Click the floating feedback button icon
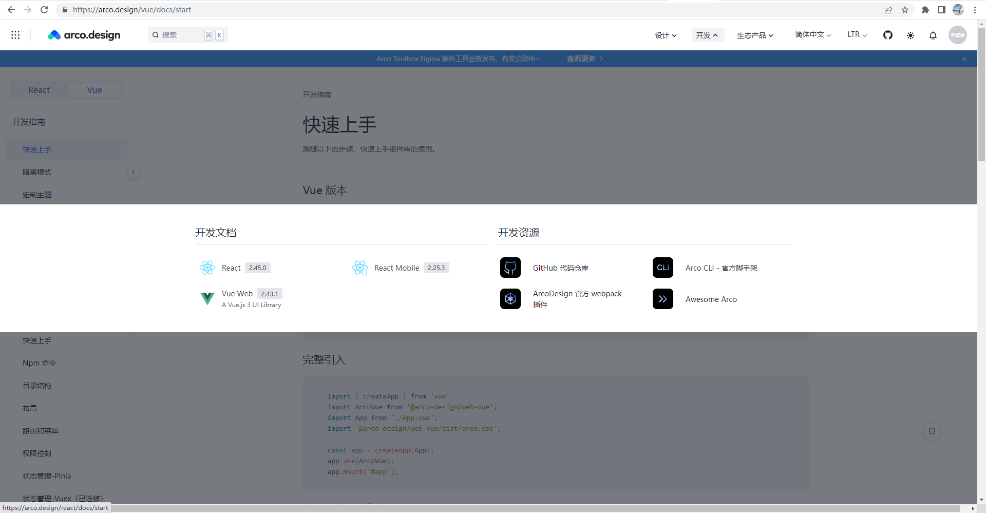Image resolution: width=986 pixels, height=513 pixels. (x=932, y=431)
